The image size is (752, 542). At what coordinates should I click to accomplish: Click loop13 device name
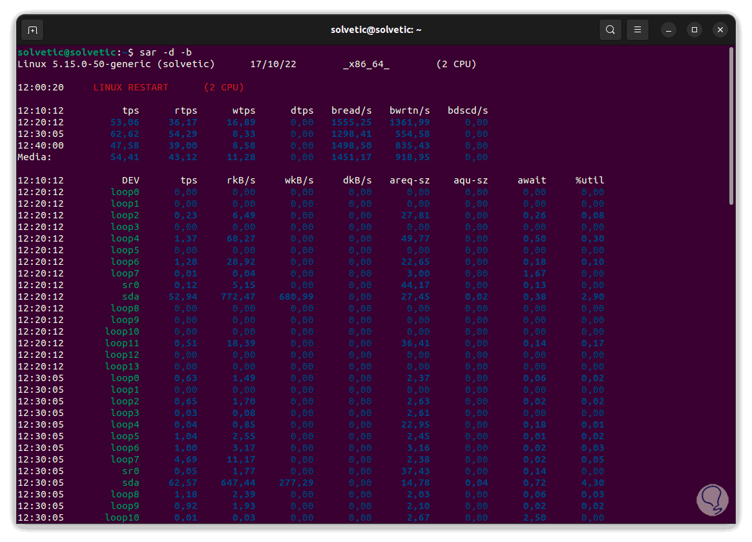pos(122,367)
